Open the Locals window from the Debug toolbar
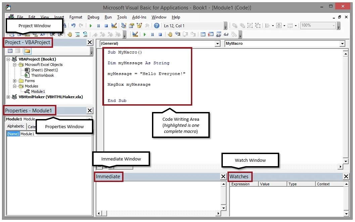355x222 pixels. tap(203, 34)
